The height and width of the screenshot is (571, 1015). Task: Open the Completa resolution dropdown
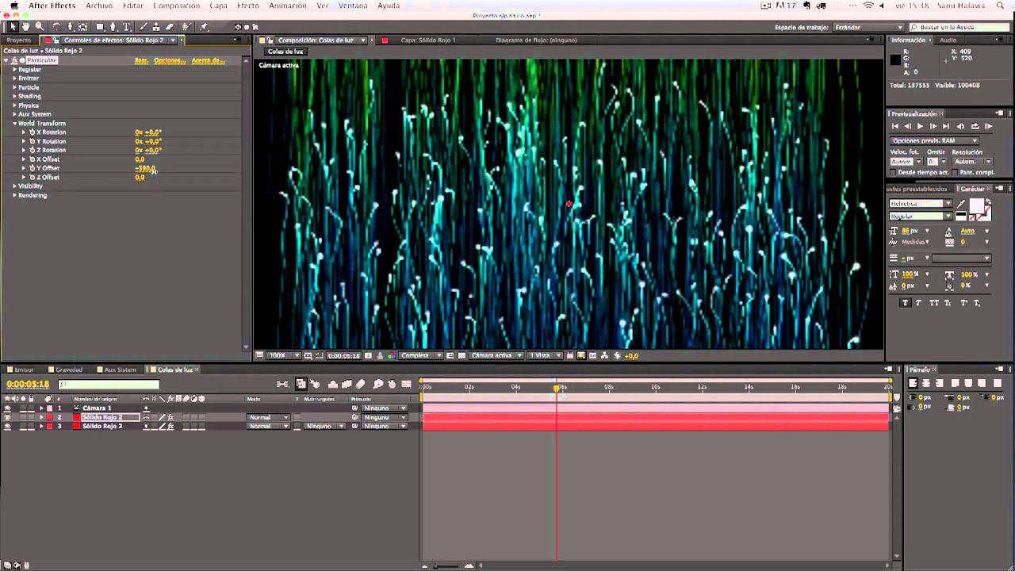pos(421,355)
